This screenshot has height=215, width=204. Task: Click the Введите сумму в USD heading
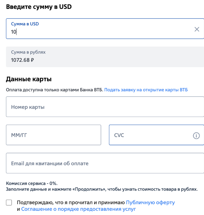pos(39,7)
